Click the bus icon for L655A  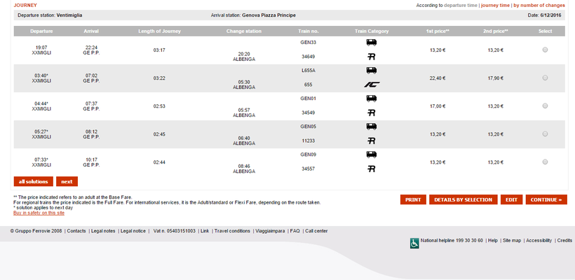(372, 71)
